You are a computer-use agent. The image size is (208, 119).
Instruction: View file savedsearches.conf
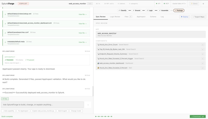point(83,33)
